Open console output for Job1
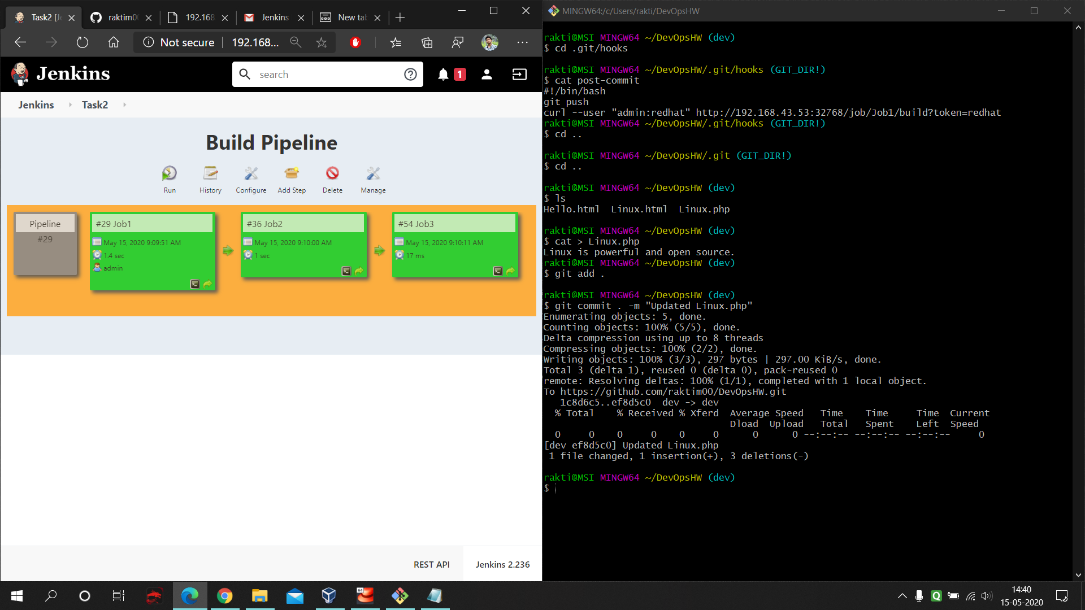This screenshot has width=1085, height=610. [x=195, y=284]
